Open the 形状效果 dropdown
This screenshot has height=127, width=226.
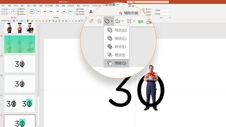81,14
